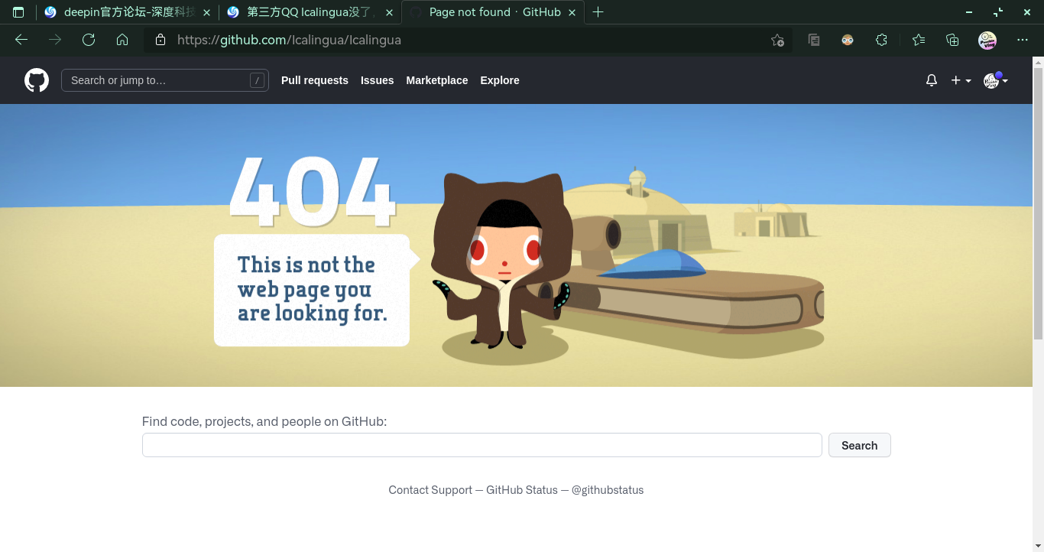Open Pull requests in GitHub header
The width and height of the screenshot is (1044, 552).
[x=315, y=80]
